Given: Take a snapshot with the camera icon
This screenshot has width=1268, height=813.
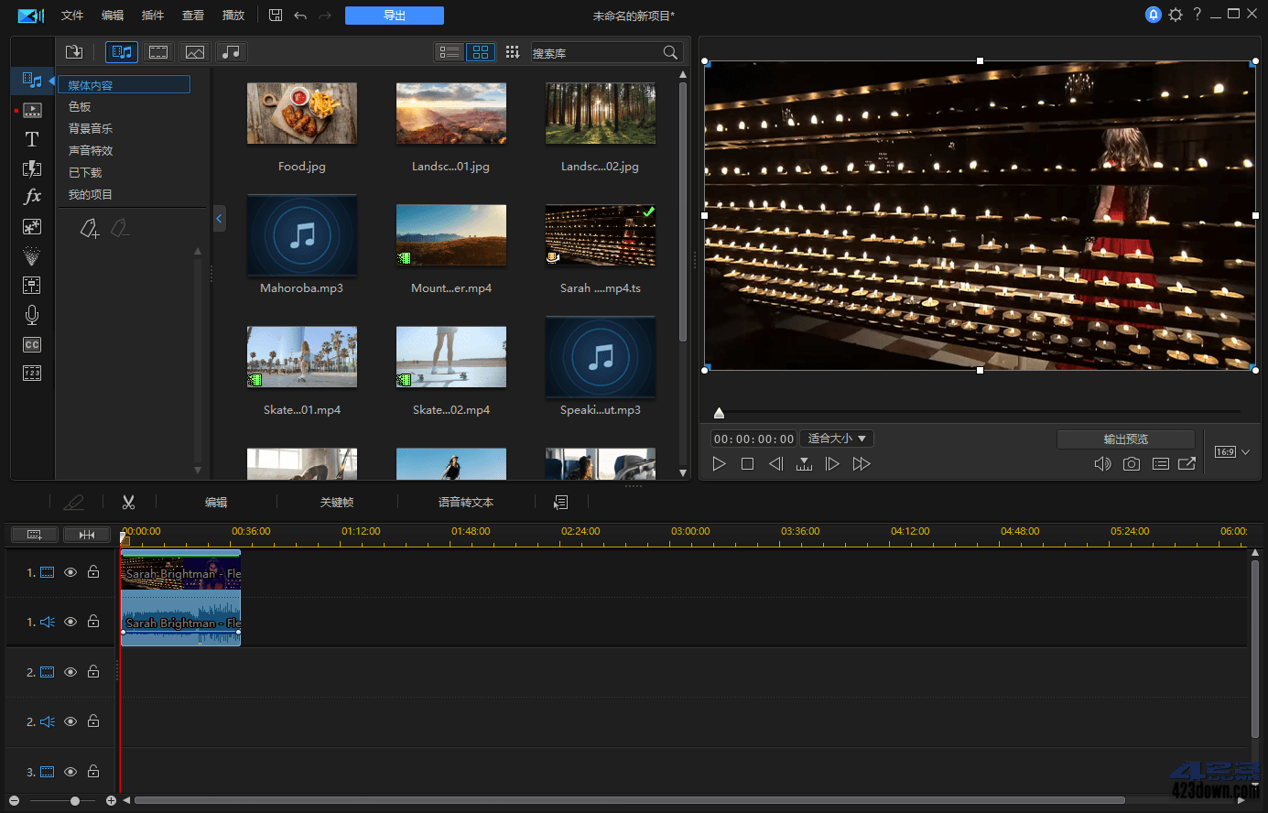Looking at the screenshot, I should tap(1131, 464).
